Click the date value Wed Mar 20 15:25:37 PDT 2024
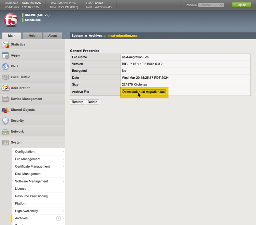 tap(145, 78)
